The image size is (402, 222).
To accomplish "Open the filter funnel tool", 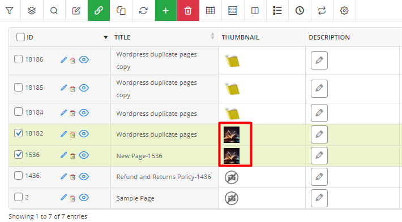I will [x=10, y=11].
